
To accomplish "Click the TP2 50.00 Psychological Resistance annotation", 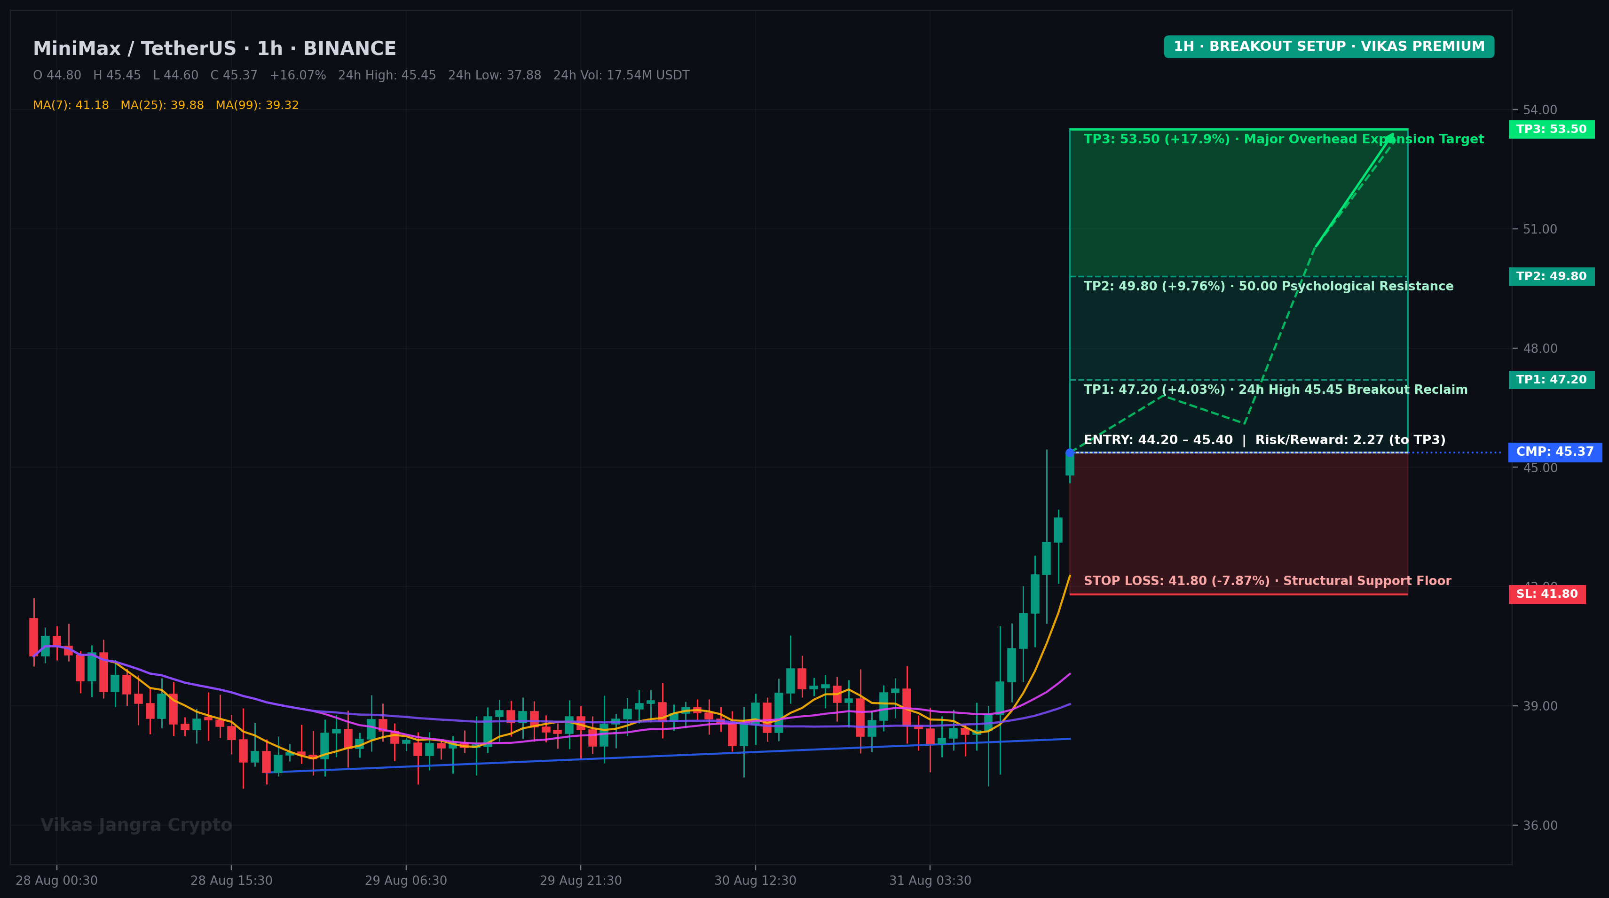I will click(x=1268, y=287).
